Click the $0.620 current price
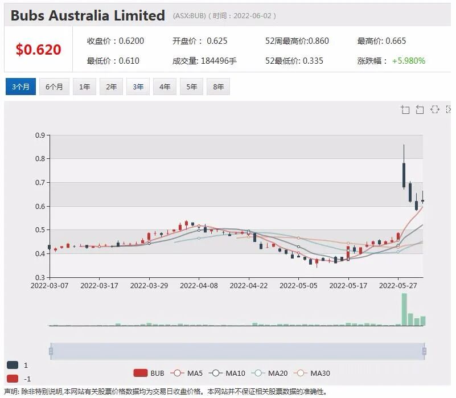 pos(38,49)
